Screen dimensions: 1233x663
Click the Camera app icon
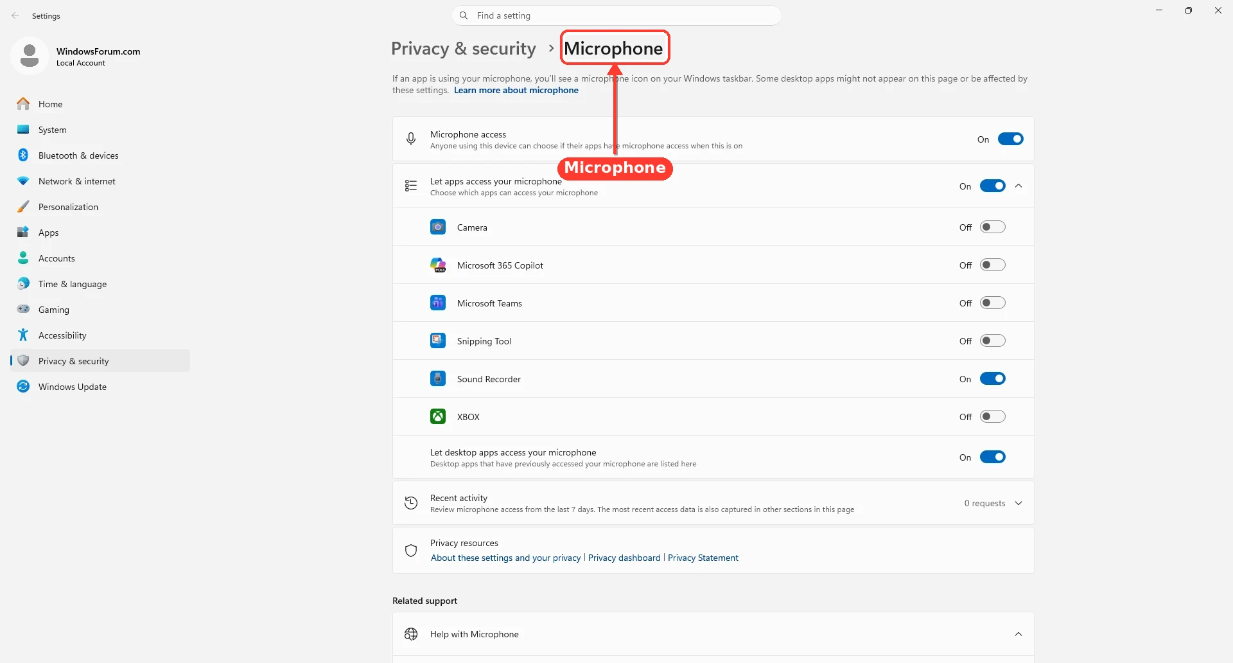[438, 227]
